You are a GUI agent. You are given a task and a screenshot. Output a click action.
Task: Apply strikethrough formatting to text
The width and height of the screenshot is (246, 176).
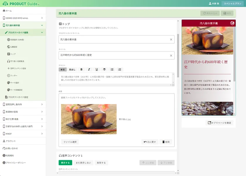point(104,70)
